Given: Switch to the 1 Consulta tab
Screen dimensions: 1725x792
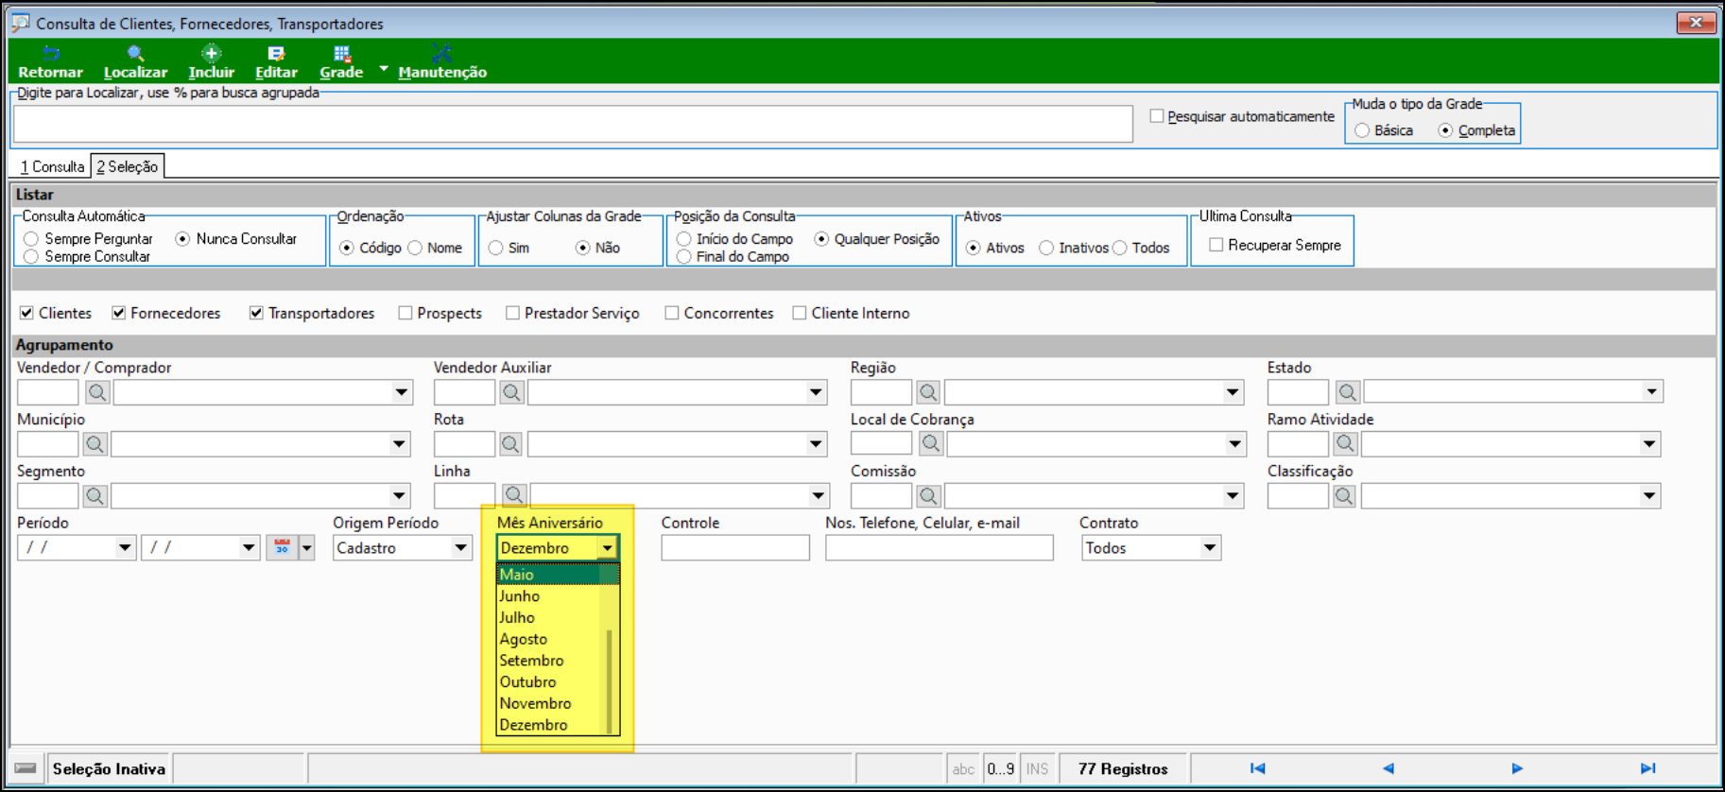Looking at the screenshot, I should pyautogui.click(x=53, y=166).
